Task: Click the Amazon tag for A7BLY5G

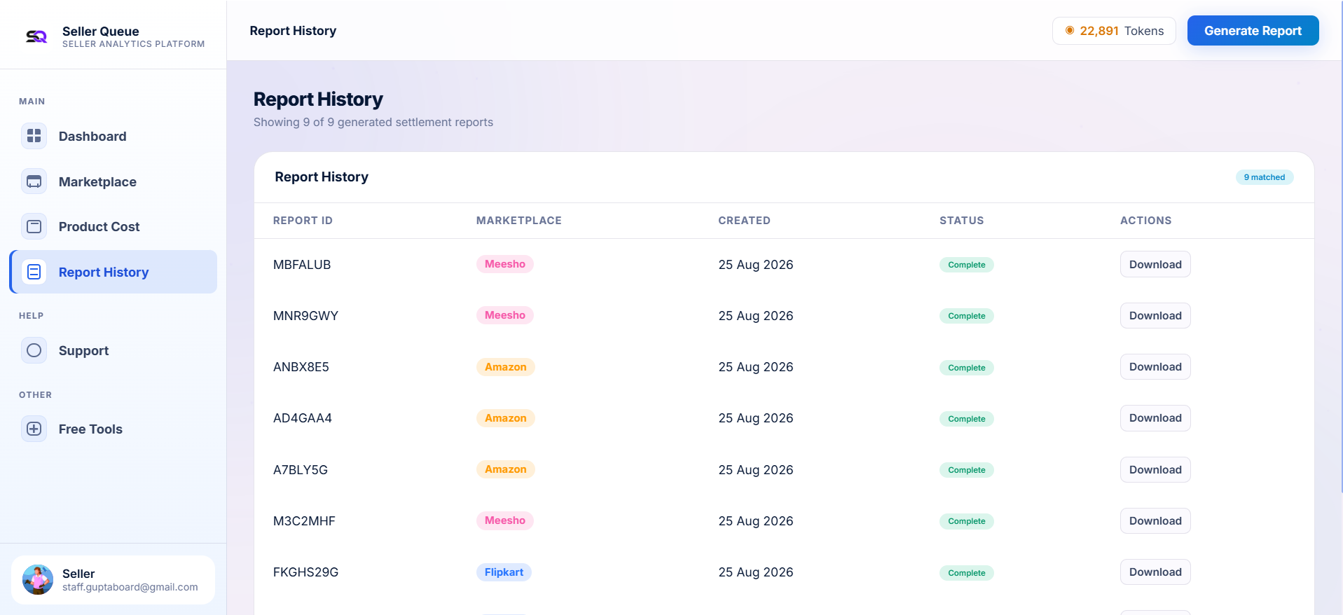Action: [x=506, y=469]
